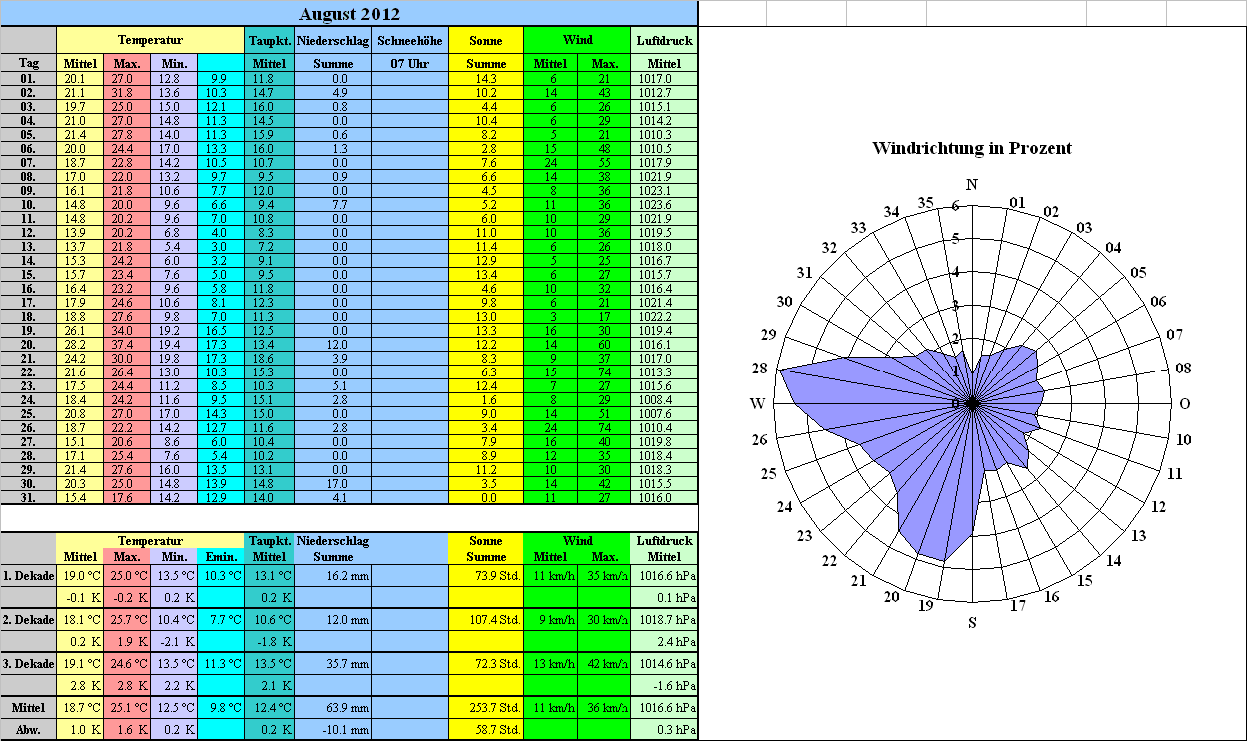Select the sunshine value '14.3' on day 01
Image resolution: width=1247 pixels, height=741 pixels.
486,78
